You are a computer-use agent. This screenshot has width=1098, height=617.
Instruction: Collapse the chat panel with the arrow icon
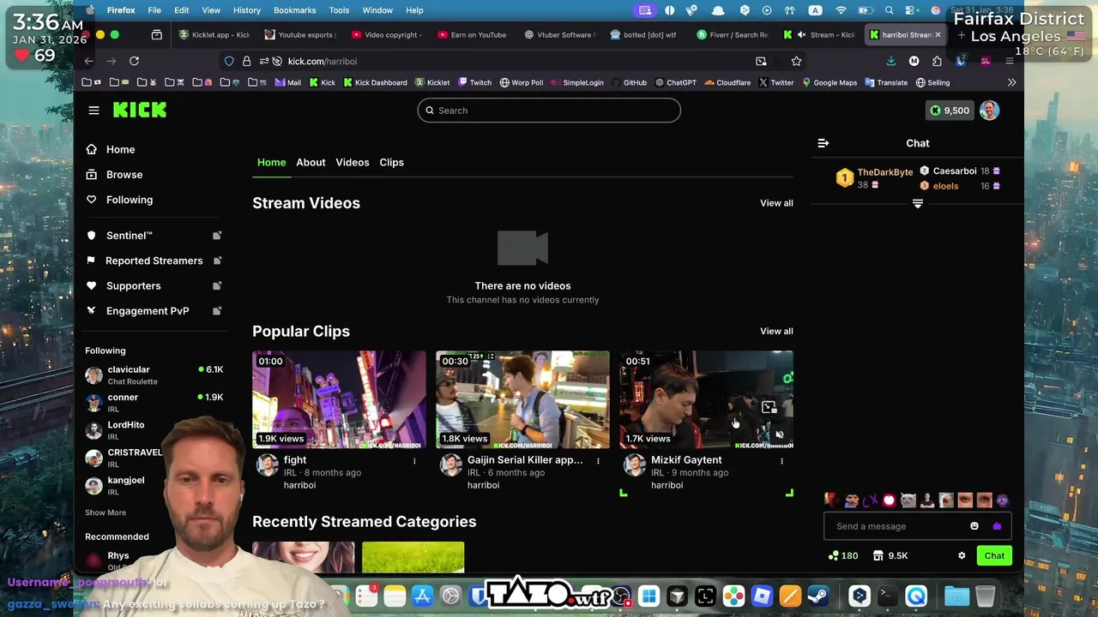pos(823,143)
